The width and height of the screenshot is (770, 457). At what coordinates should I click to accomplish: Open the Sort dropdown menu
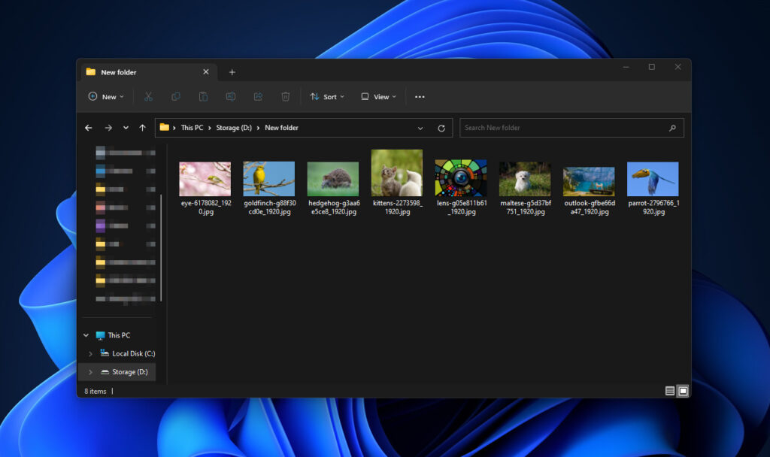(x=327, y=97)
